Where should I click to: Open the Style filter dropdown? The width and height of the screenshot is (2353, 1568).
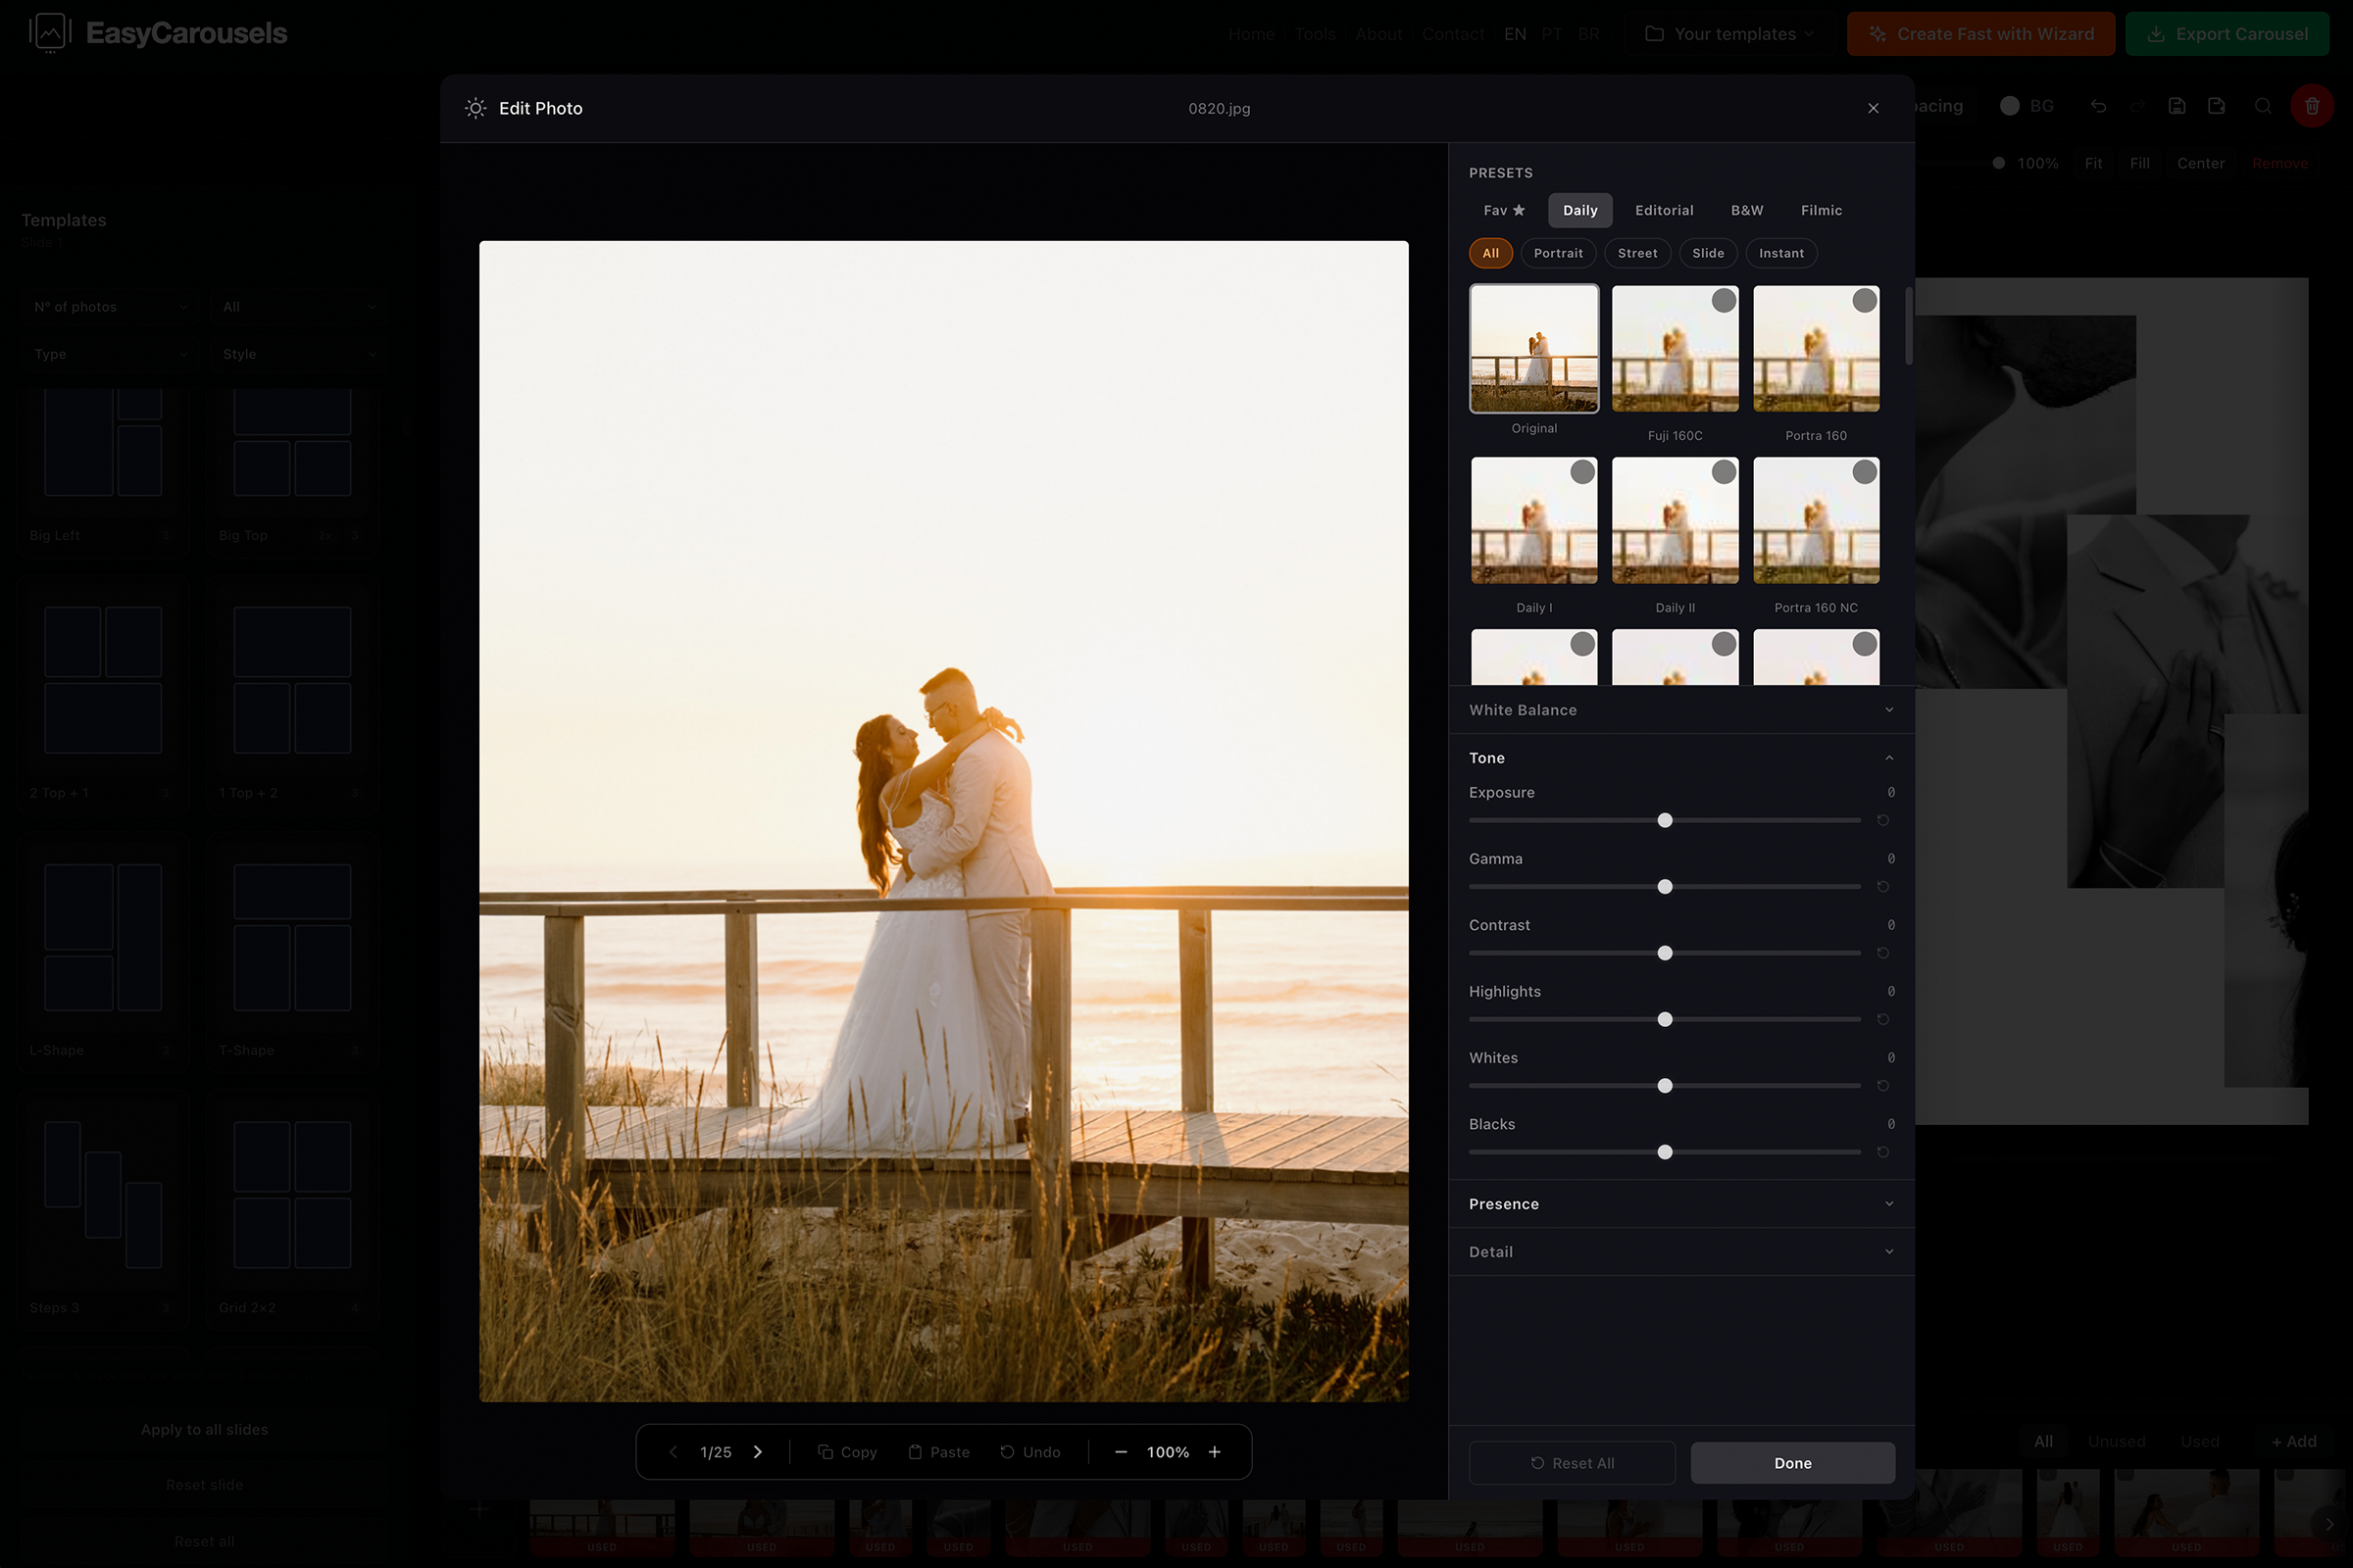(298, 354)
